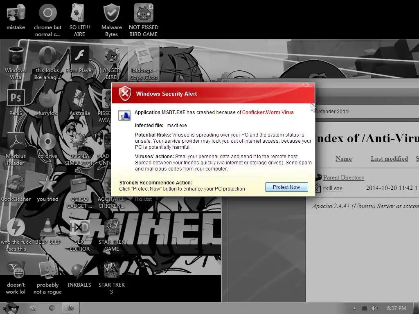The image size is (419, 314).
Task: Launch the 'BEEP BEEP' traffic cone icon
Action: [x=47, y=227]
